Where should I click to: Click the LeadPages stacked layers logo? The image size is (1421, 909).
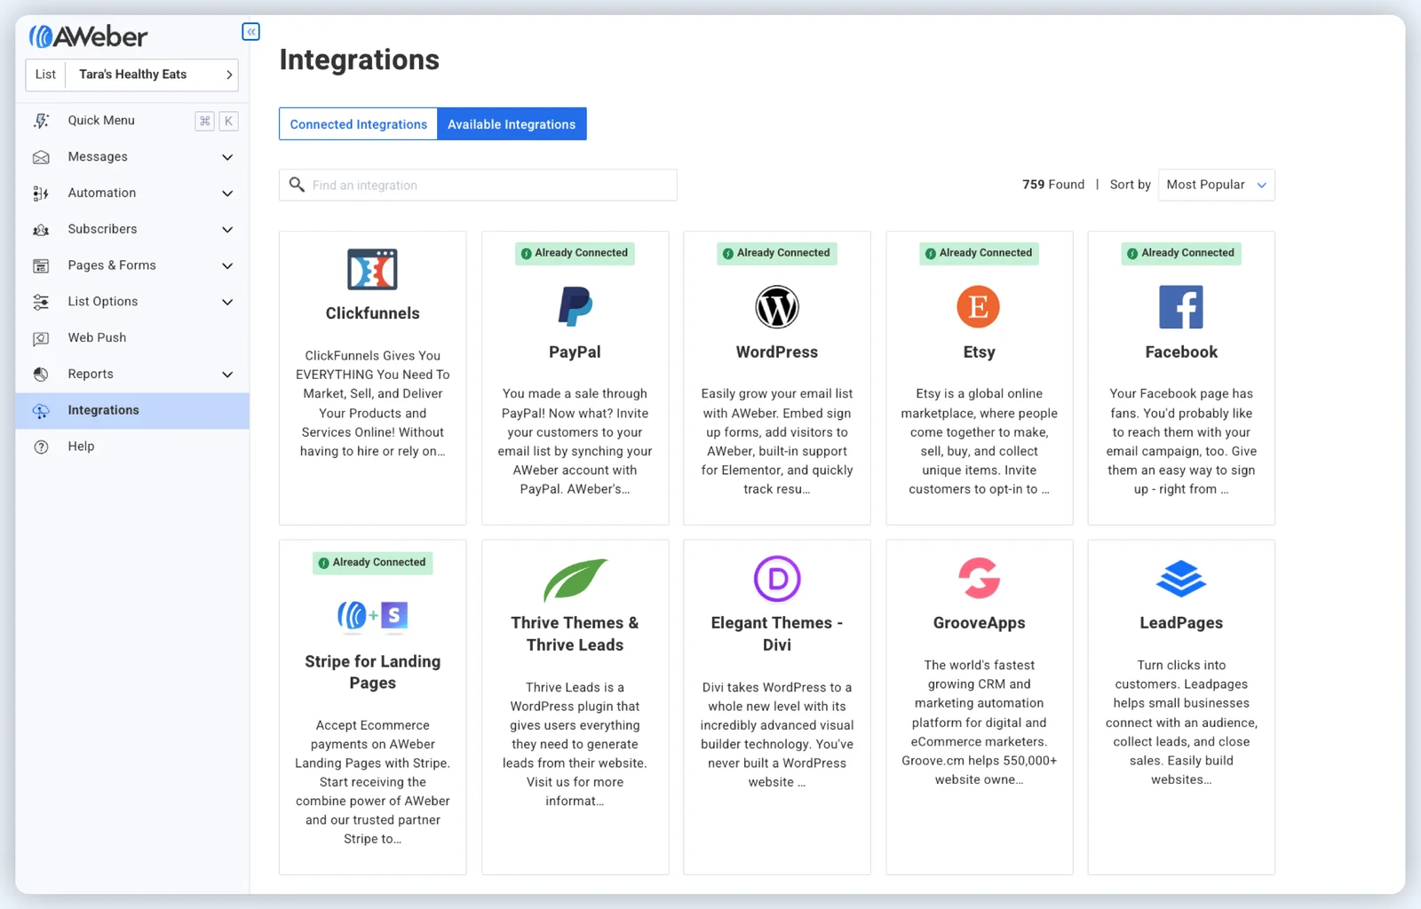coord(1181,579)
